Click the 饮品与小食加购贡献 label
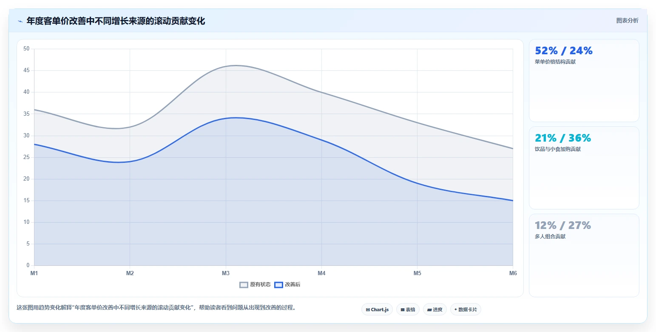 click(x=558, y=149)
